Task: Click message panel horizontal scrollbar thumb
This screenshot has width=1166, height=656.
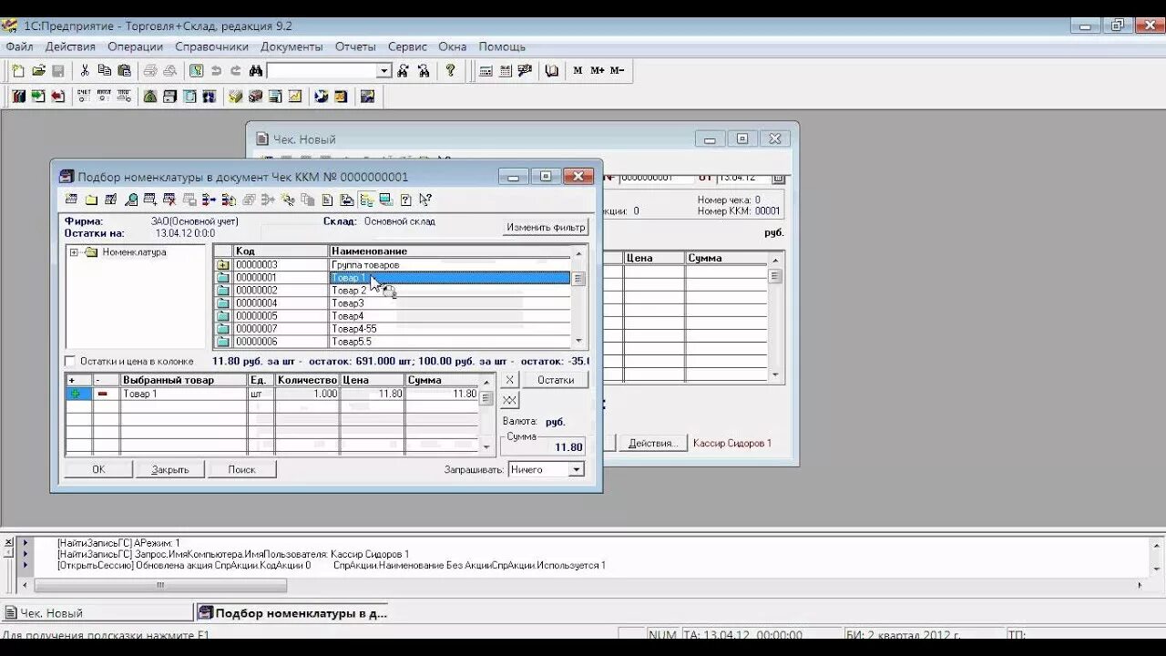Action: click(159, 587)
